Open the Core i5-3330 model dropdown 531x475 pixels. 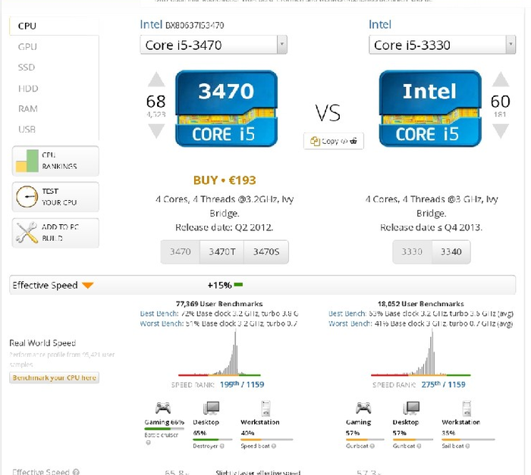pyautogui.click(x=444, y=45)
